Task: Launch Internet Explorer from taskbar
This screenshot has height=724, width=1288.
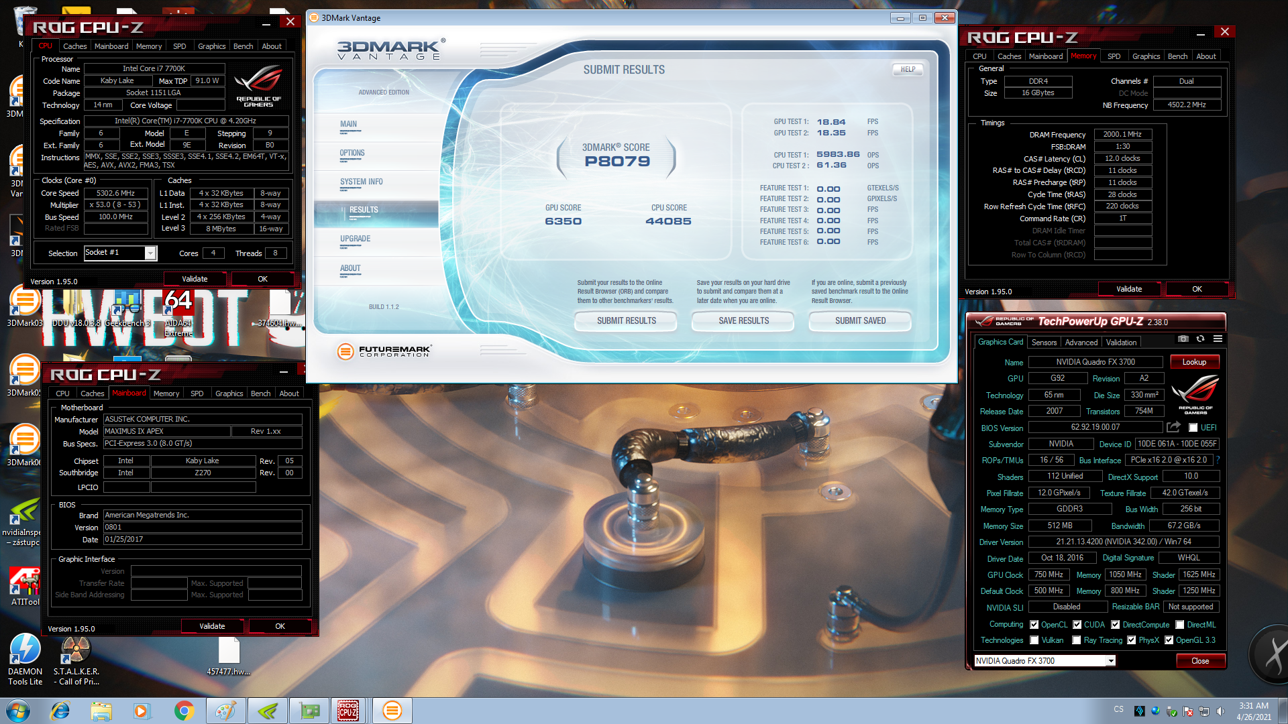Action: point(60,711)
